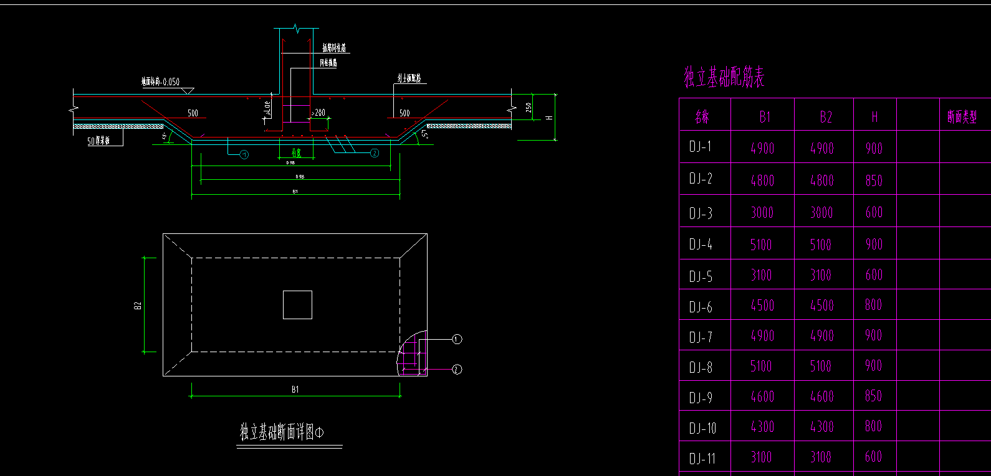Click the DJ-10 row label
Viewport: 991px width, 476px height.
pos(703,428)
